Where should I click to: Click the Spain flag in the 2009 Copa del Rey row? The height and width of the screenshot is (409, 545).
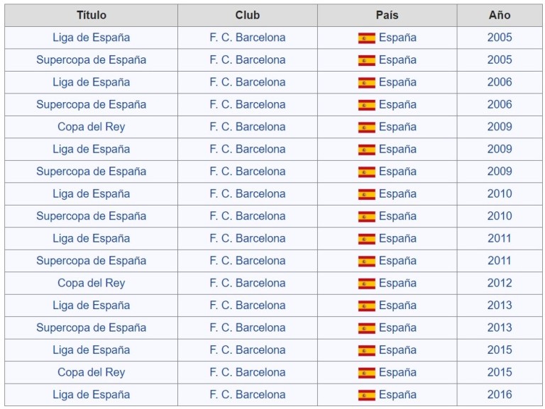click(367, 127)
